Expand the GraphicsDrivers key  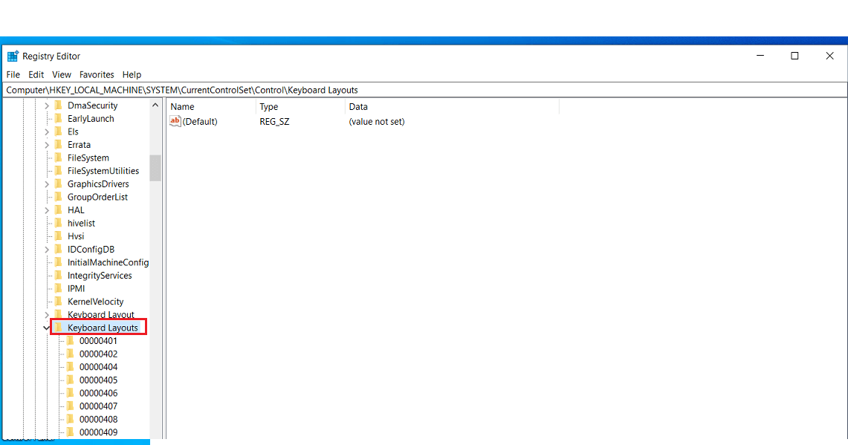(x=47, y=183)
